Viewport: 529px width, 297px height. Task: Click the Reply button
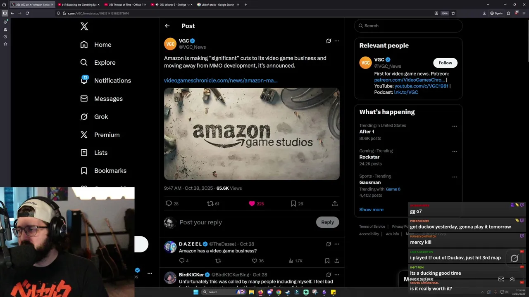[327, 222]
